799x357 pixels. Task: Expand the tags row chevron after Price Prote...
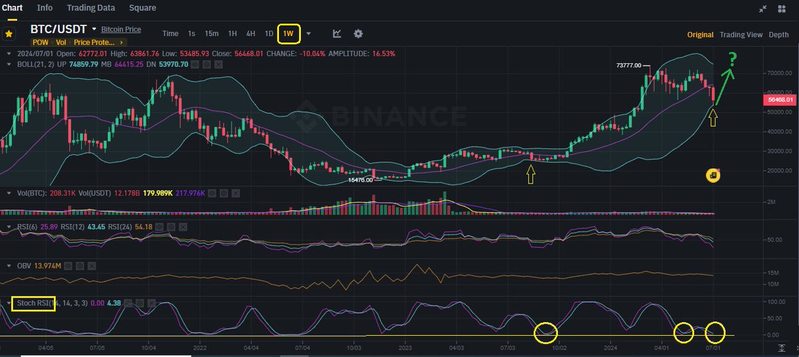coord(121,42)
